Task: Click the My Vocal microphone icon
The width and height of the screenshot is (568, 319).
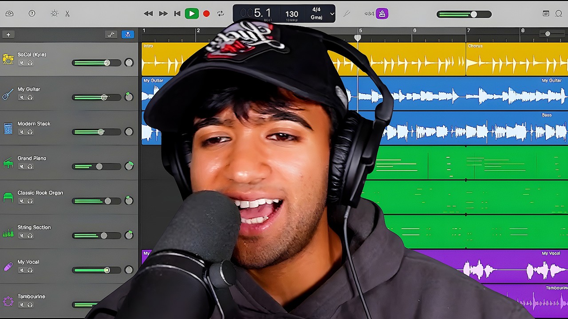Action: point(8,267)
